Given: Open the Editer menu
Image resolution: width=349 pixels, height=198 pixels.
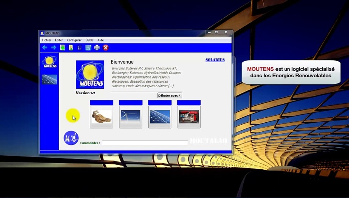Looking at the screenshot, I should coord(59,40).
